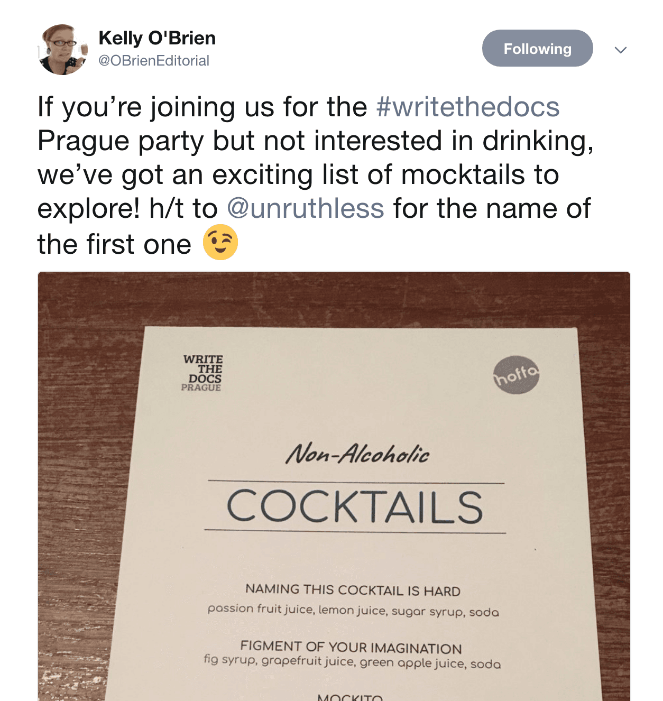663x701 pixels.
Task: Click the handle @OBrienEditorial
Action: point(152,61)
